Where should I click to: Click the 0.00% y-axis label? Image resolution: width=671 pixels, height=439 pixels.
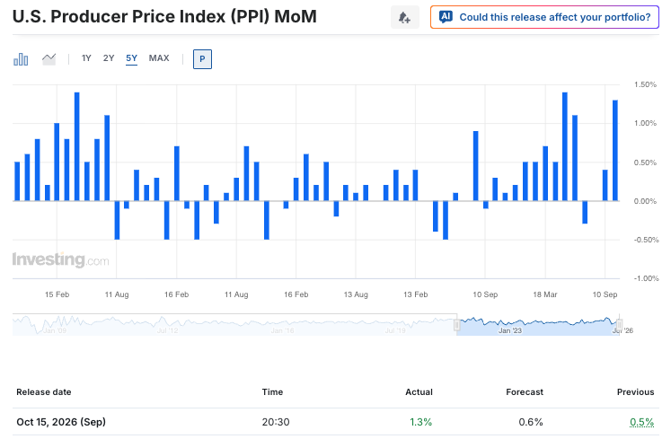[x=645, y=201]
